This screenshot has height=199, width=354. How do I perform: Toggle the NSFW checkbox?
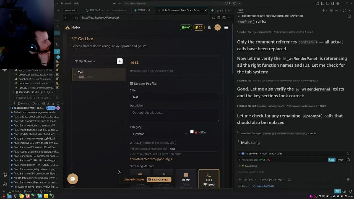point(192,132)
